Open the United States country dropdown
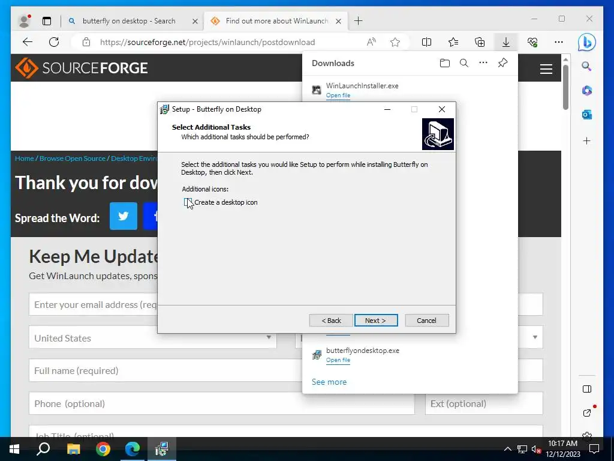 [x=153, y=337]
